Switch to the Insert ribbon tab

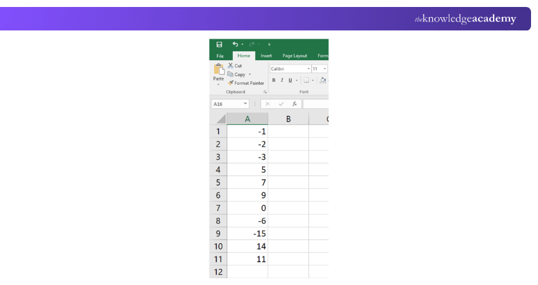point(266,56)
